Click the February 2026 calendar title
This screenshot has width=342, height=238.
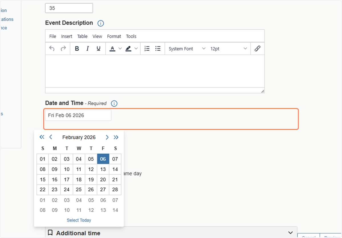79,137
